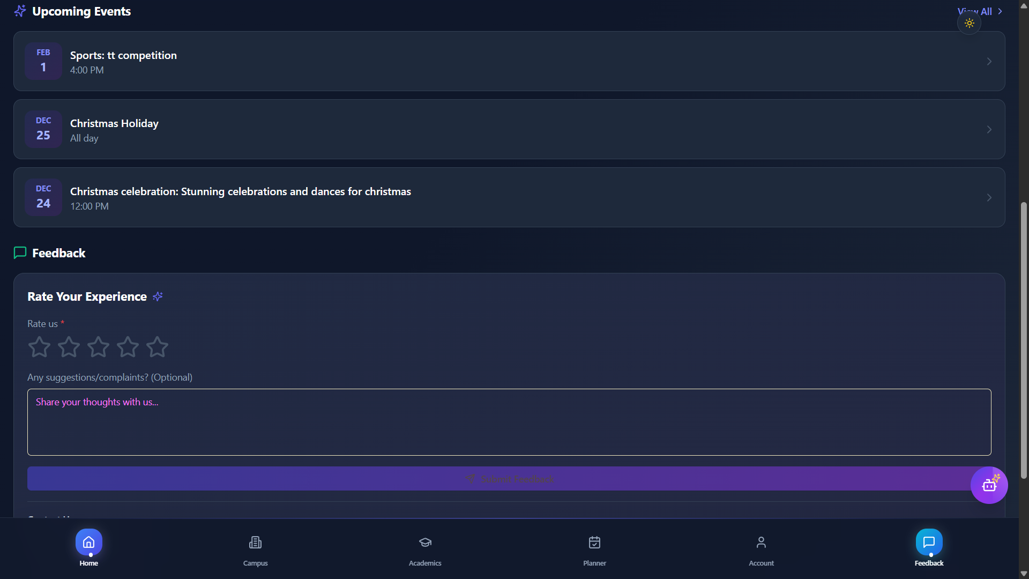Open the Planner calendar icon

tap(594, 543)
